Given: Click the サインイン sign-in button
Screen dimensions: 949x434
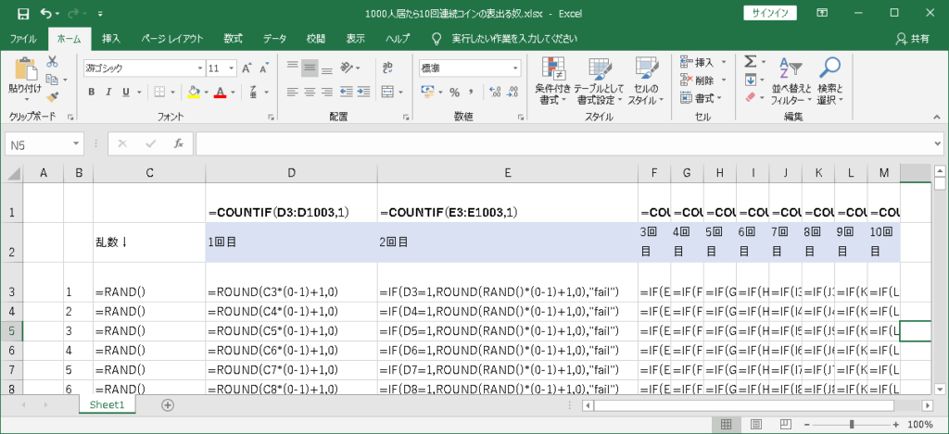Looking at the screenshot, I should pos(769,13).
